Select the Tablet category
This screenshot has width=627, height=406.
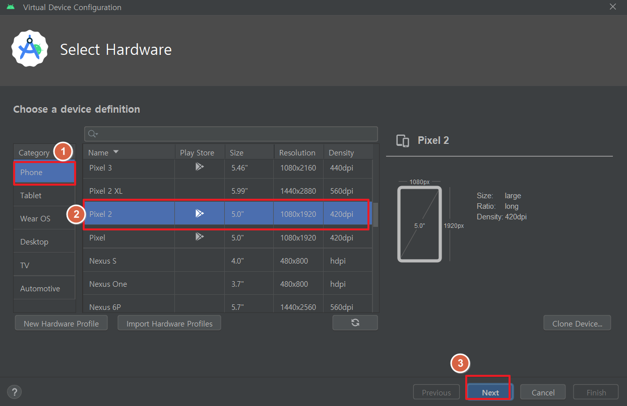pos(44,195)
